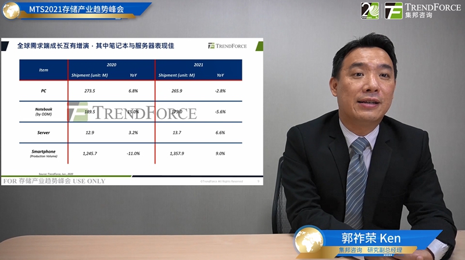
Task: Click the MTS2021存储产业趋势峰会 title banner
Action: (x=81, y=9)
